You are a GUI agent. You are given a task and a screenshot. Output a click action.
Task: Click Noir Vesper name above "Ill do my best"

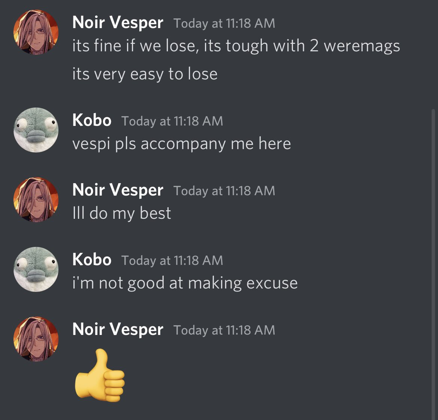tap(118, 190)
